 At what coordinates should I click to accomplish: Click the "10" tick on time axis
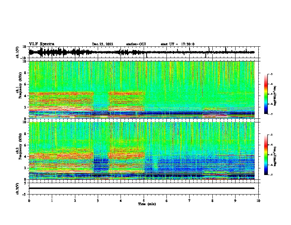click(258, 201)
